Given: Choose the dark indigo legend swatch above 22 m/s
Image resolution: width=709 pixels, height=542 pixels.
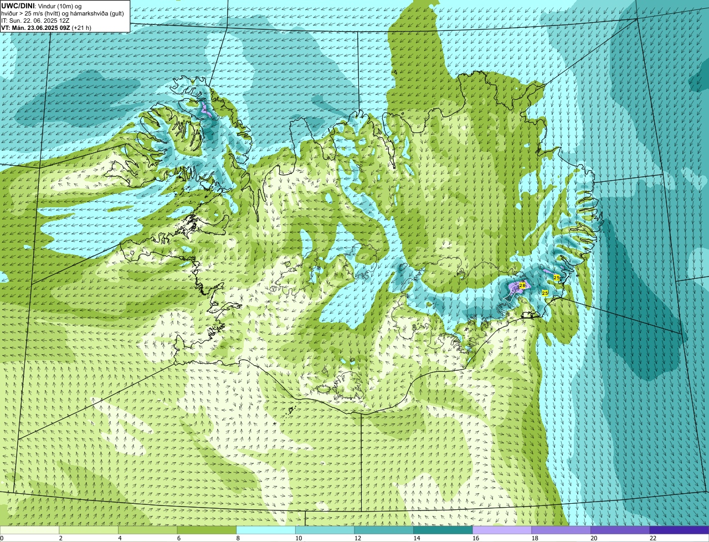Looking at the screenshot, I should [x=680, y=530].
